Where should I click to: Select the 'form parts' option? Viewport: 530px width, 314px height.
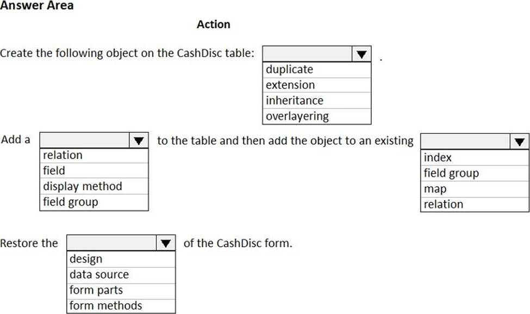point(121,290)
